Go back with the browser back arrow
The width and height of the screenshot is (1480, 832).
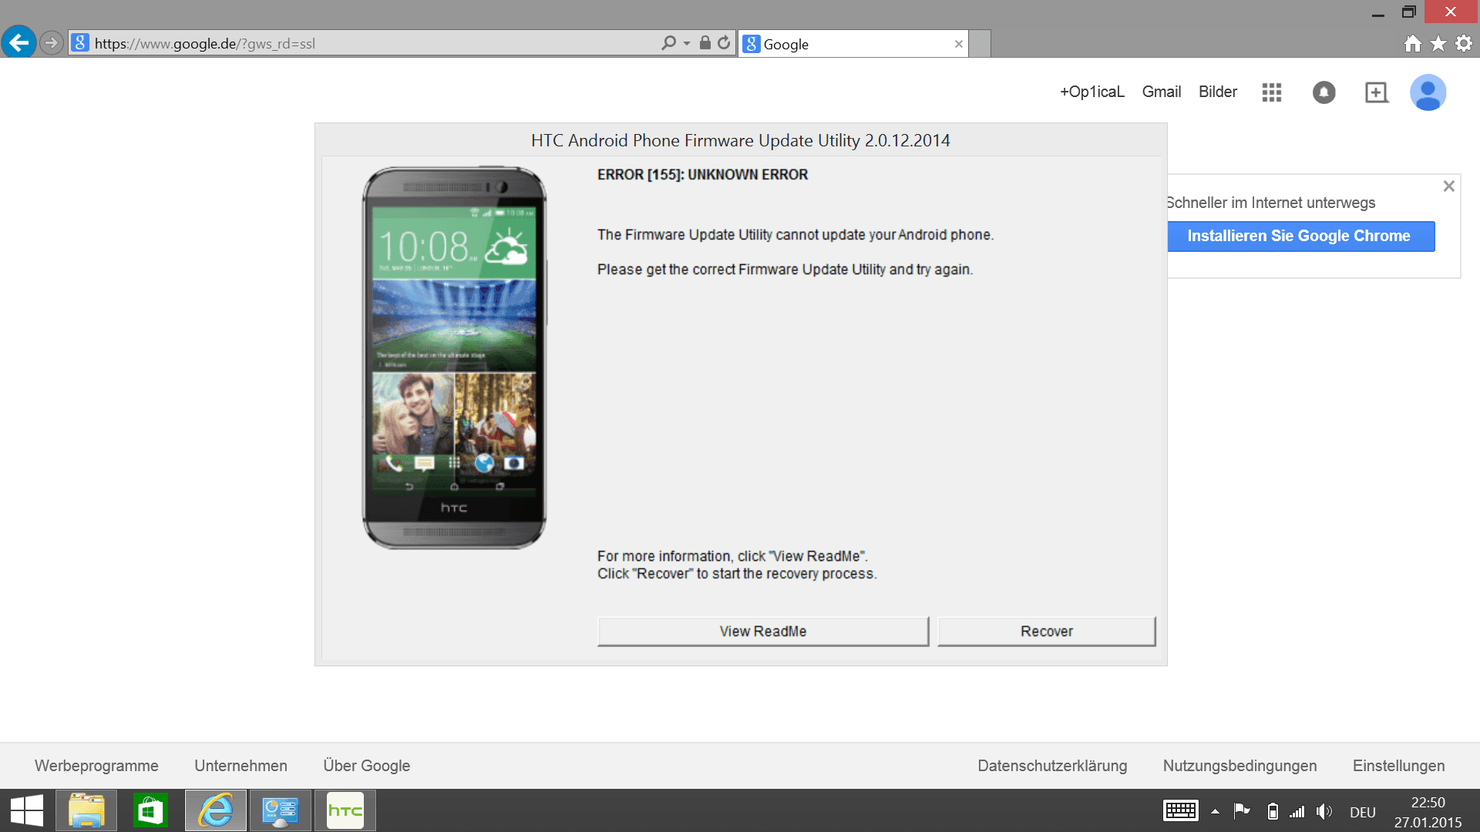[18, 42]
